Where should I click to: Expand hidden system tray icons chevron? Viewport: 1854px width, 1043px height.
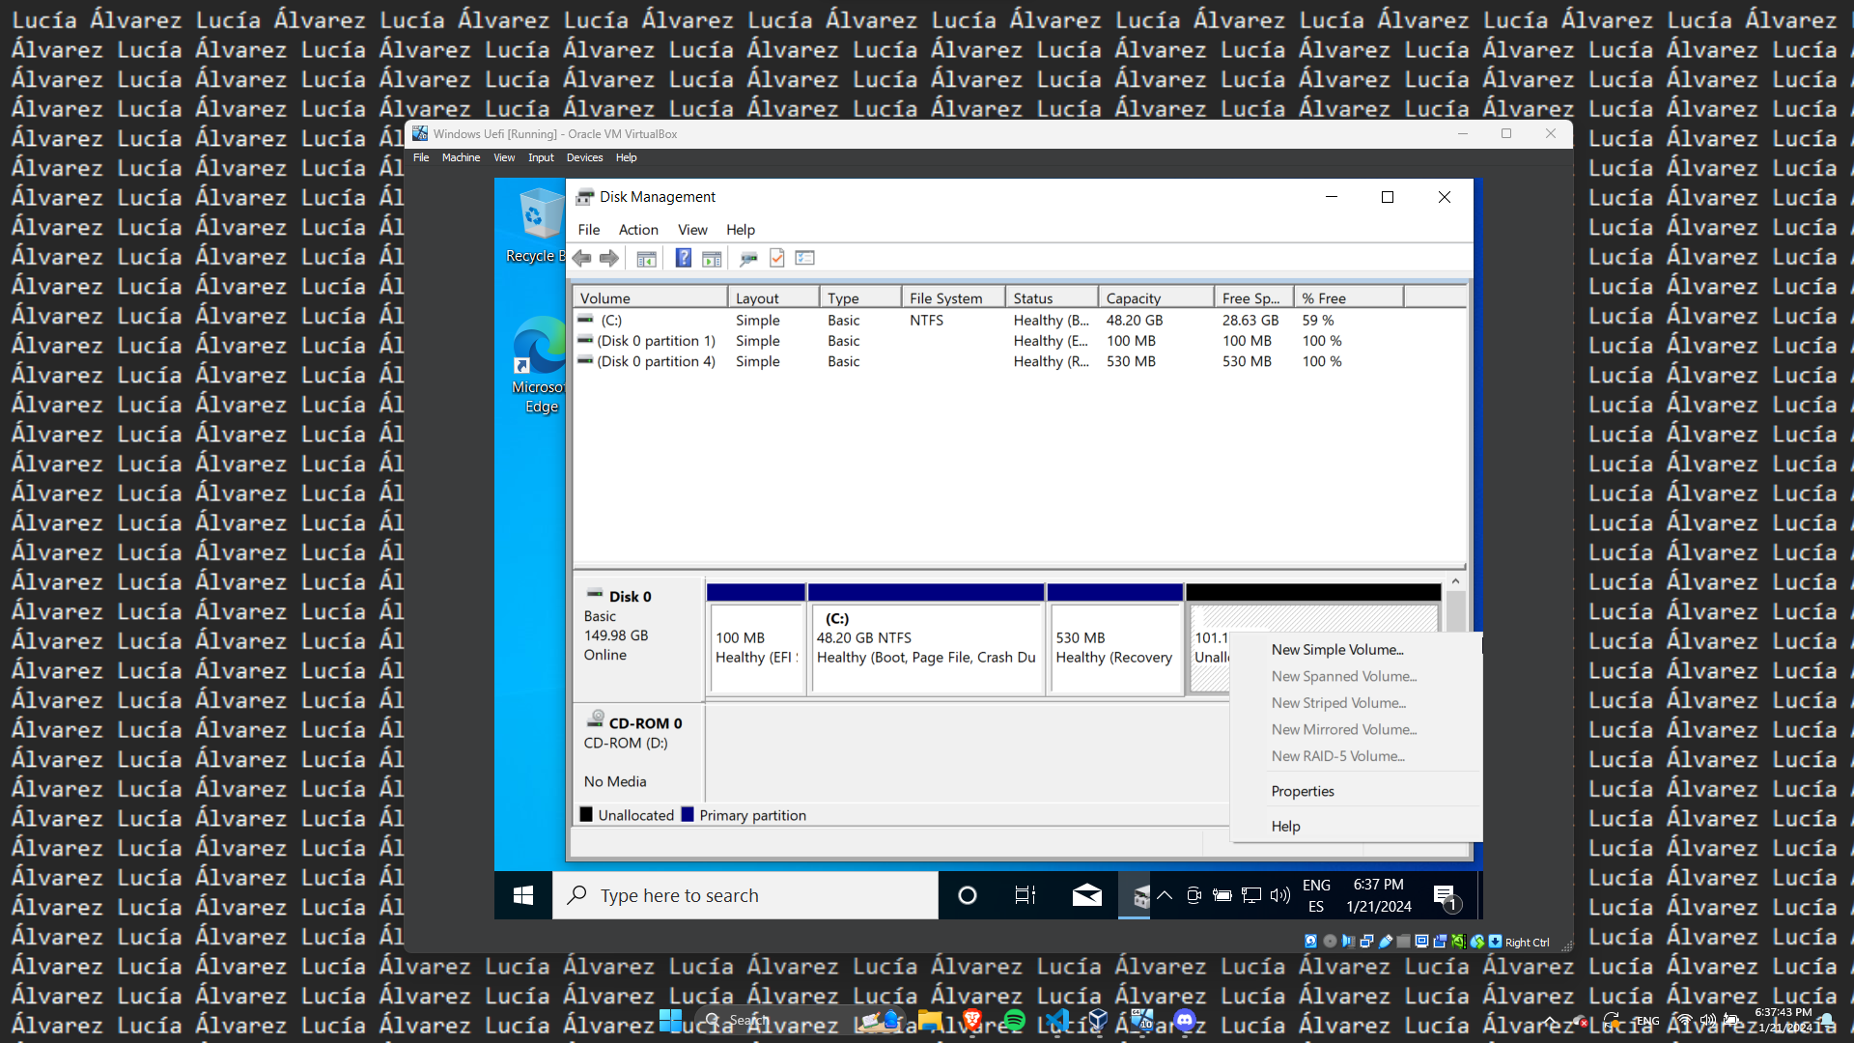coord(1165,895)
